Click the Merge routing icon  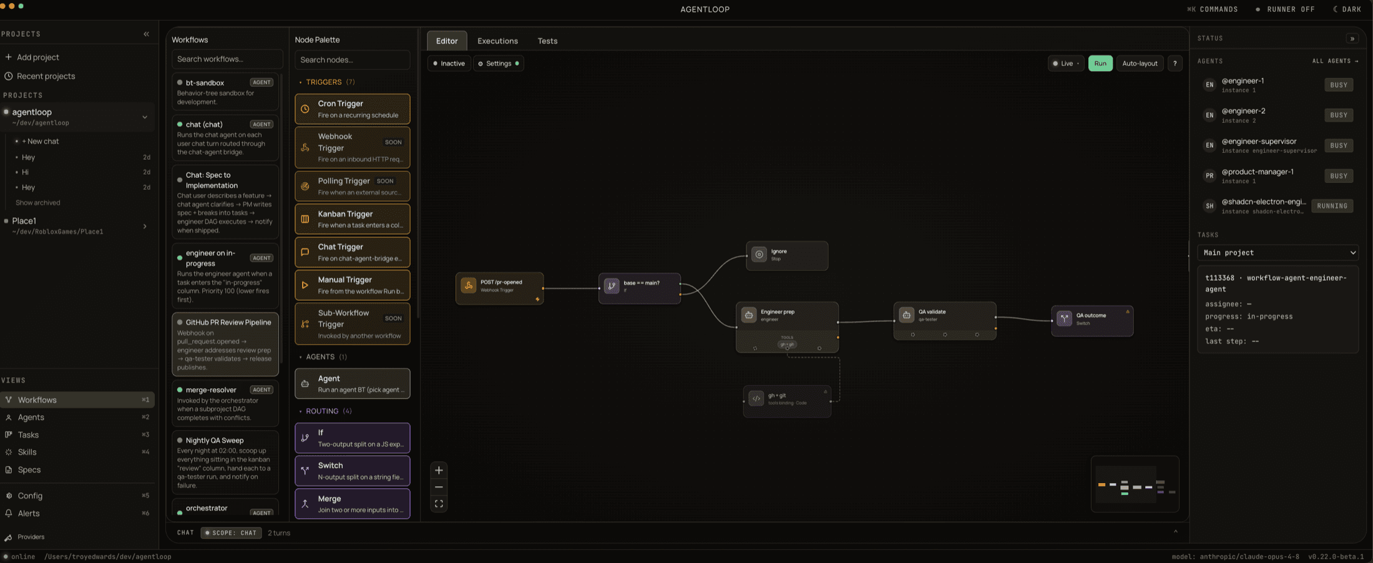[305, 504]
